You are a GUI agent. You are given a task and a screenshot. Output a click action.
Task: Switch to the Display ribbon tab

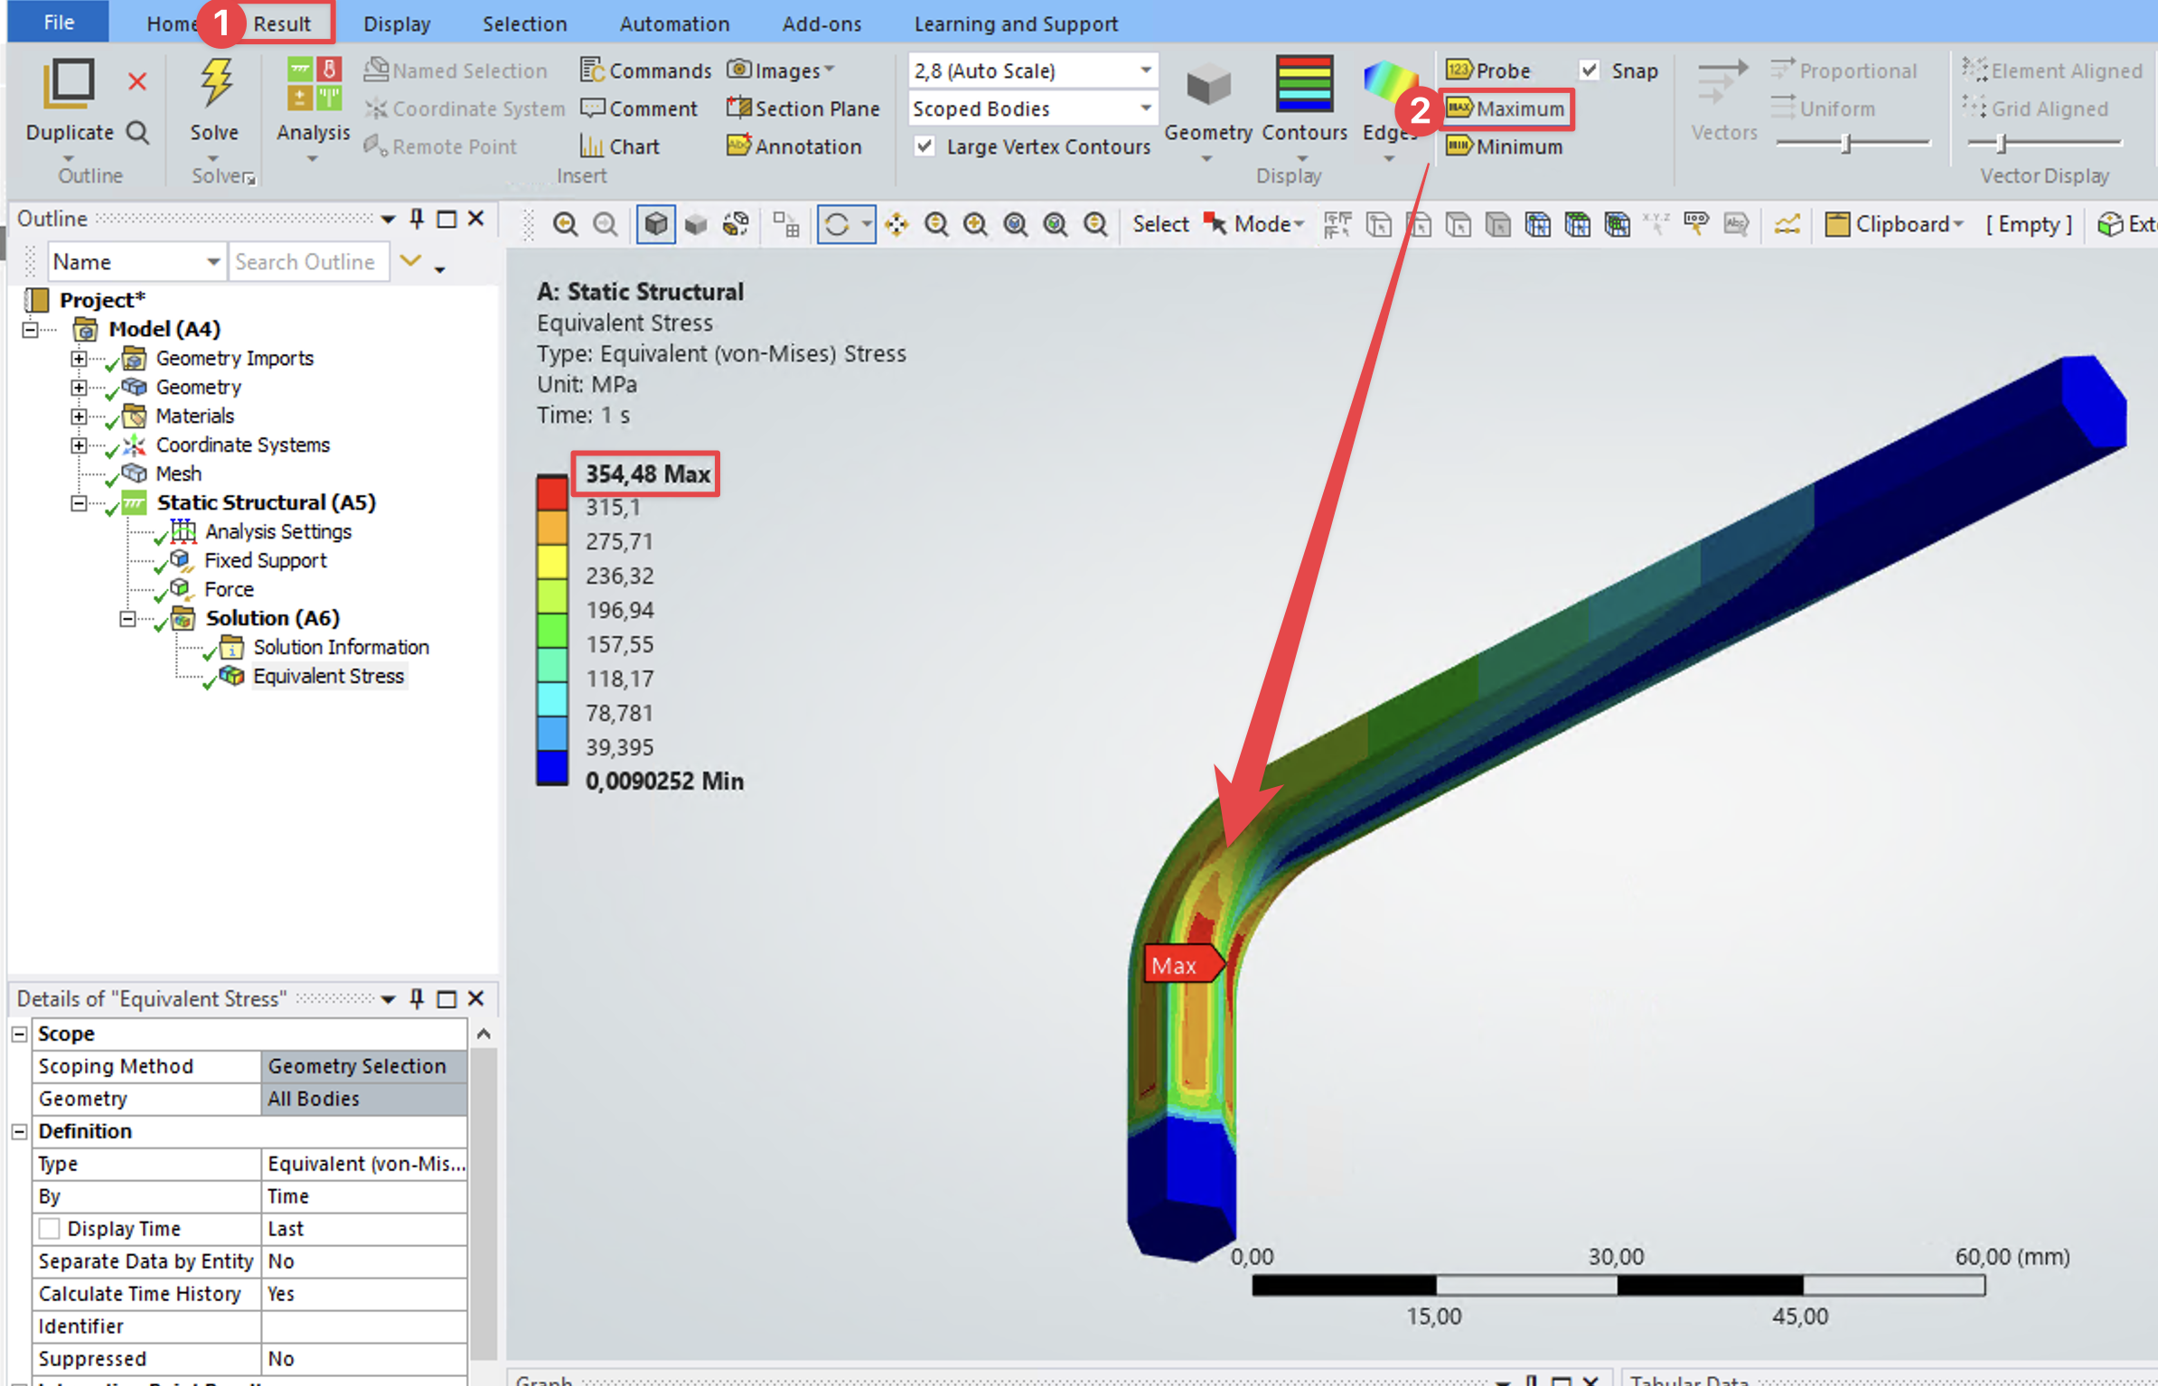tap(396, 24)
